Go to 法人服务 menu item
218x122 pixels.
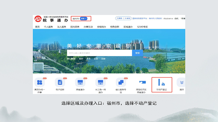(62, 27)
